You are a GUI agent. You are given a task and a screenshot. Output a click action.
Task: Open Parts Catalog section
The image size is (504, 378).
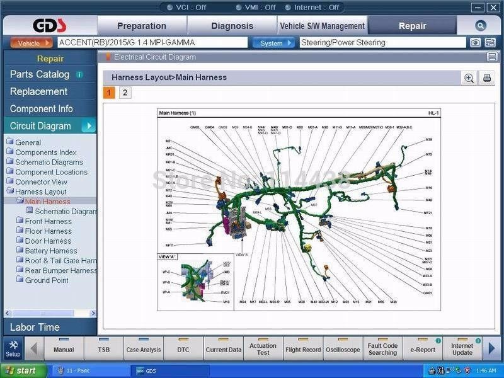(x=40, y=74)
